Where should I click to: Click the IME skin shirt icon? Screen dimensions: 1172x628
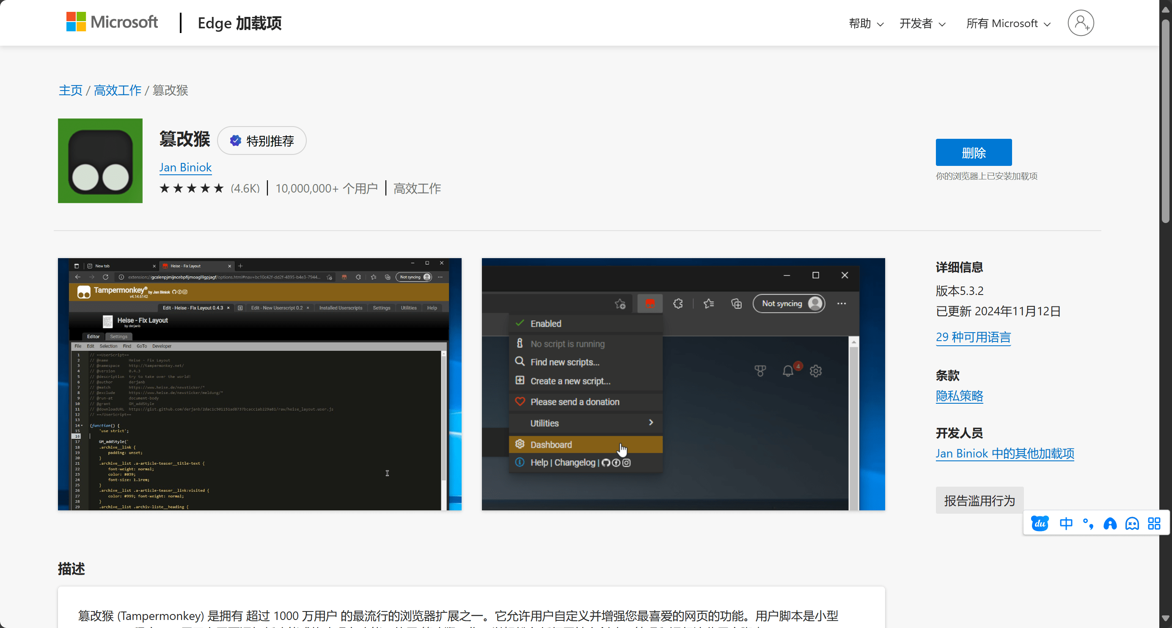point(1110,523)
